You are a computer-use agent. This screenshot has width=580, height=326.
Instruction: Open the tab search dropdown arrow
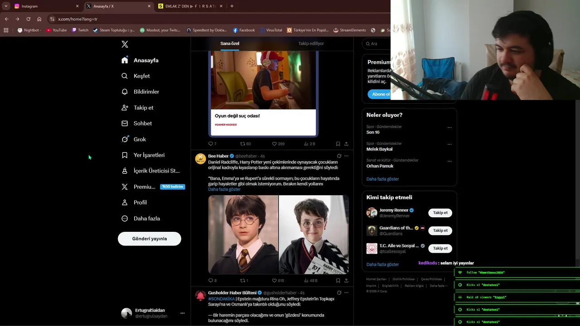point(6,6)
